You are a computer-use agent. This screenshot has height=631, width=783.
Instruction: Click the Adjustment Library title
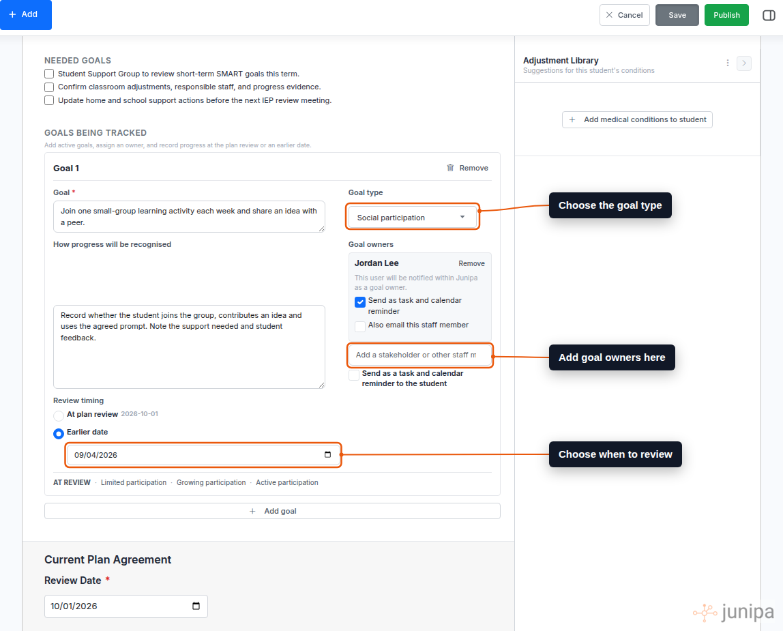(560, 61)
